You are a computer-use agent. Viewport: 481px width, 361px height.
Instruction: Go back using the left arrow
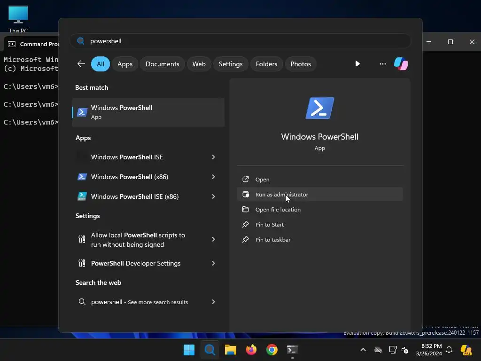pyautogui.click(x=81, y=64)
